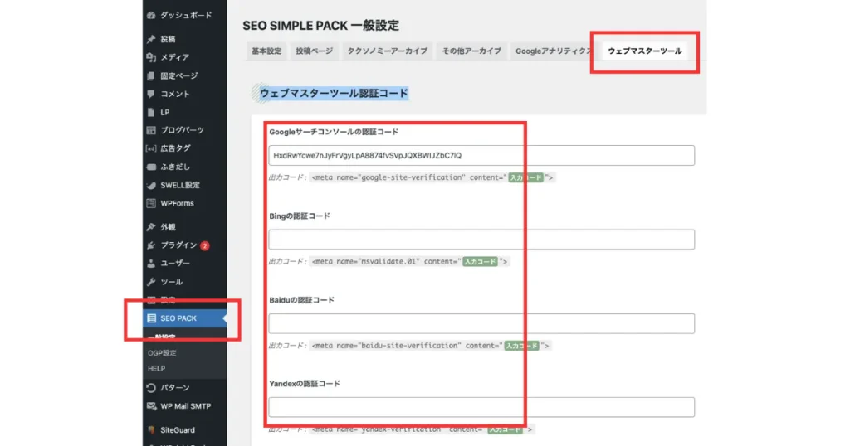Select the ウェブマスターツール tab
The image size is (850, 446).
[x=644, y=51]
